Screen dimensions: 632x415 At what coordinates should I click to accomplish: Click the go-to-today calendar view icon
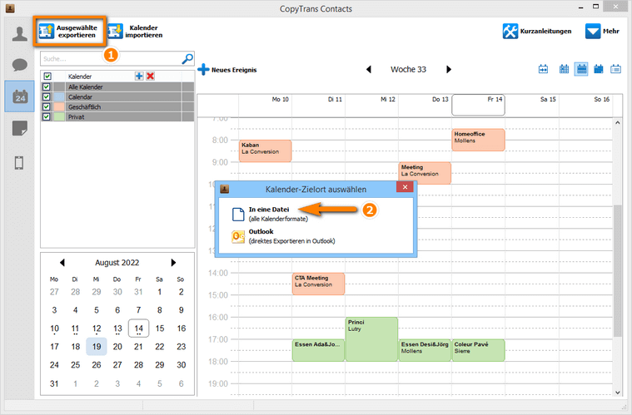click(543, 69)
